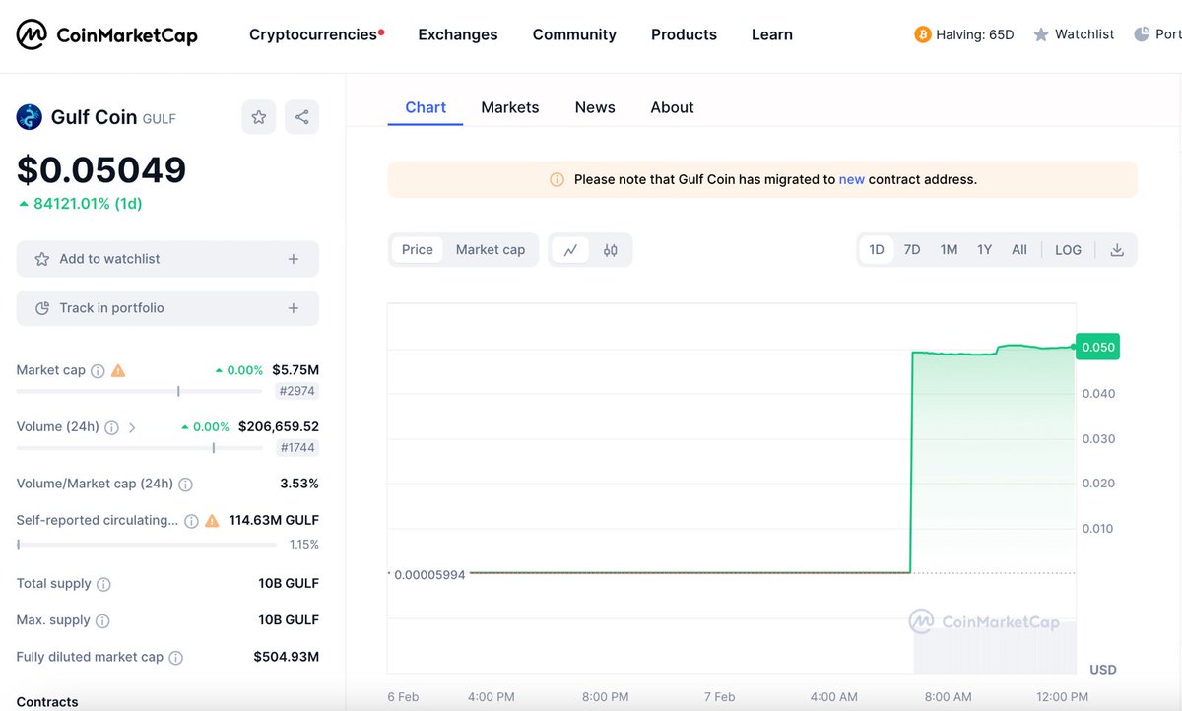Switch to the News tab
1182x711 pixels.
[x=595, y=107]
